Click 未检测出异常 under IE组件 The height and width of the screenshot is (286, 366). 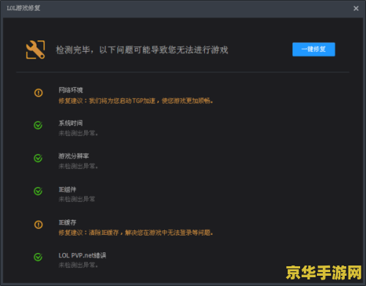click(x=77, y=199)
